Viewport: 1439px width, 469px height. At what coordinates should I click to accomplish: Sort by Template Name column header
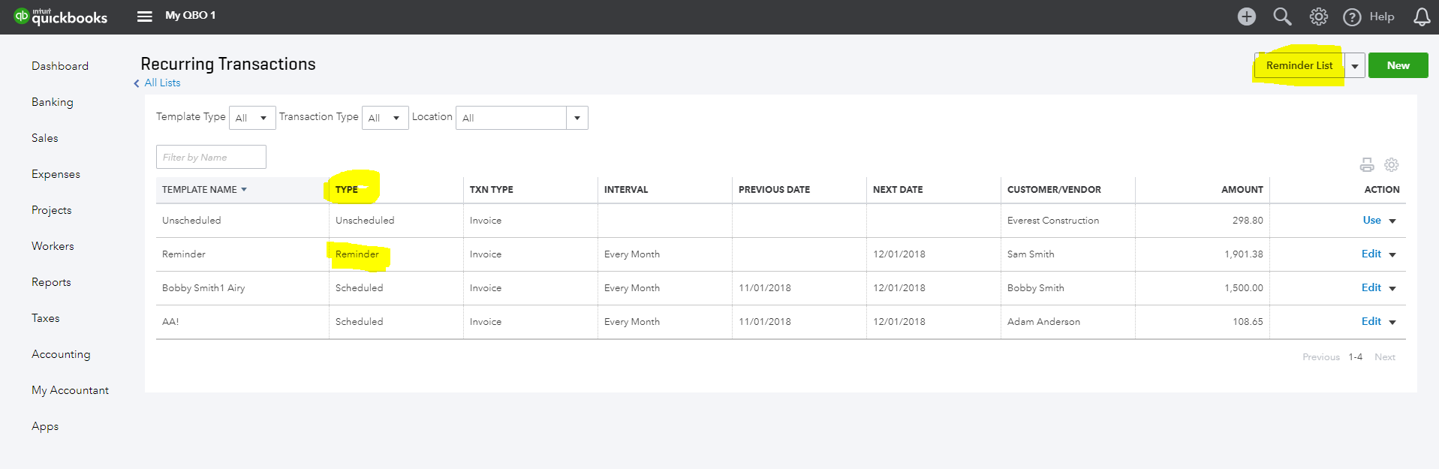(x=200, y=190)
